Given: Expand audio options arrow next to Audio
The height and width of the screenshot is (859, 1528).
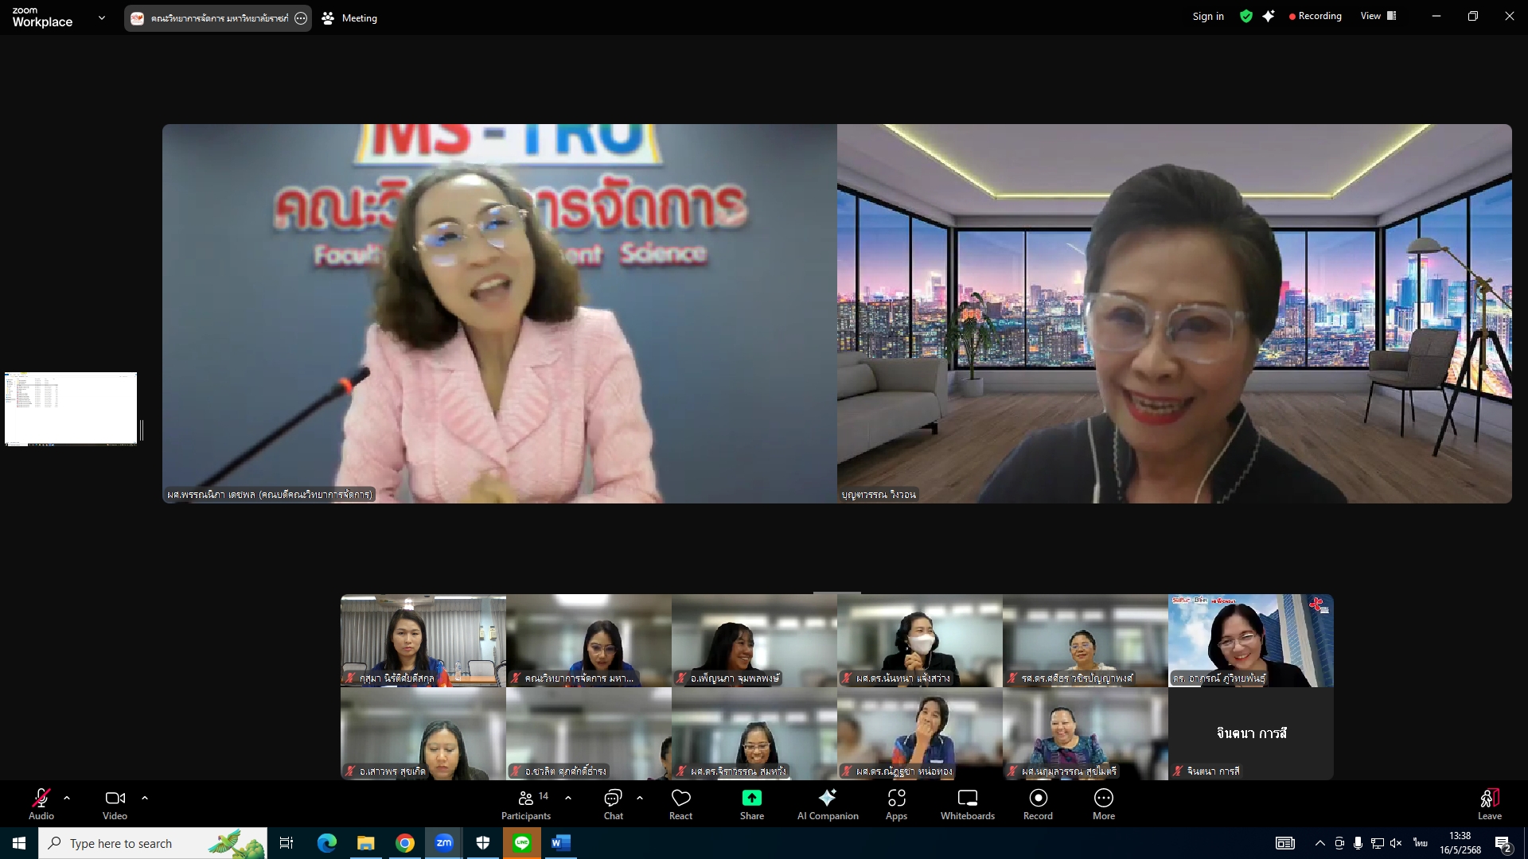Looking at the screenshot, I should click(x=67, y=798).
